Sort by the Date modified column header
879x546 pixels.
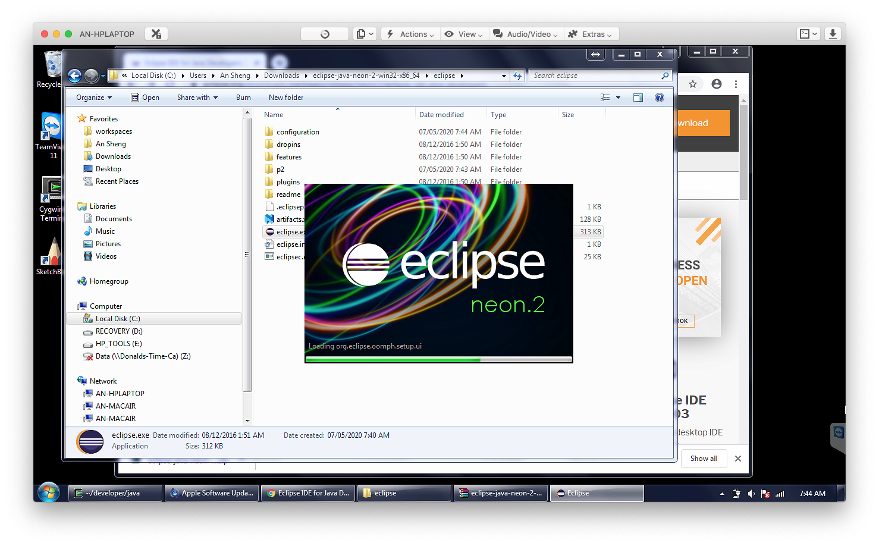click(451, 115)
